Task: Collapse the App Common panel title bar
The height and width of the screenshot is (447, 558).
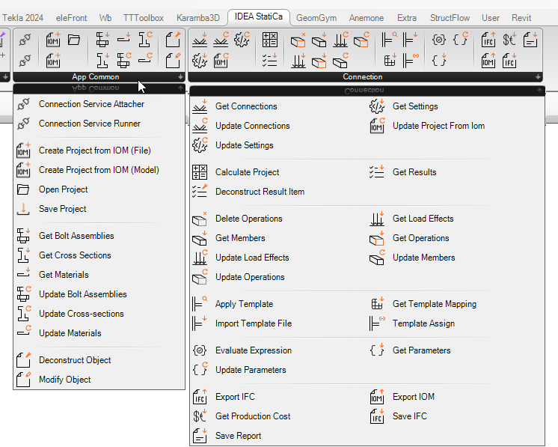Action: [x=96, y=77]
